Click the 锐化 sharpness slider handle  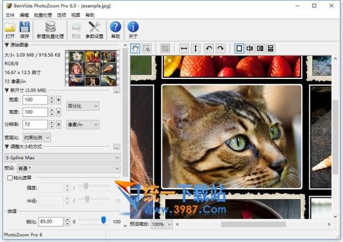[104, 220]
